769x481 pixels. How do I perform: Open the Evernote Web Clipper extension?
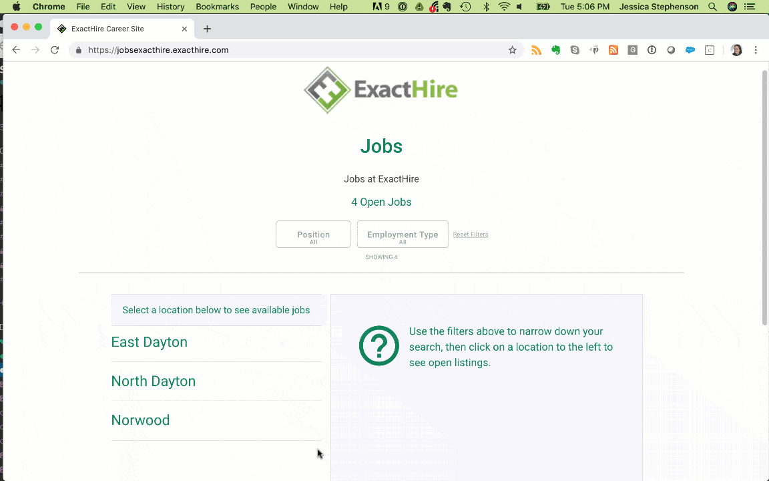556,49
